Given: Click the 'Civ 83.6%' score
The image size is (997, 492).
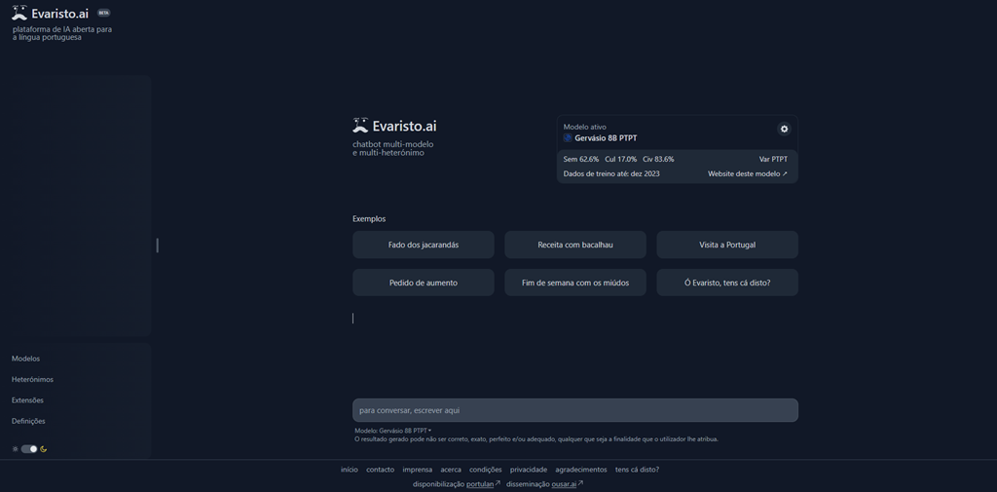Looking at the screenshot, I should click(659, 159).
